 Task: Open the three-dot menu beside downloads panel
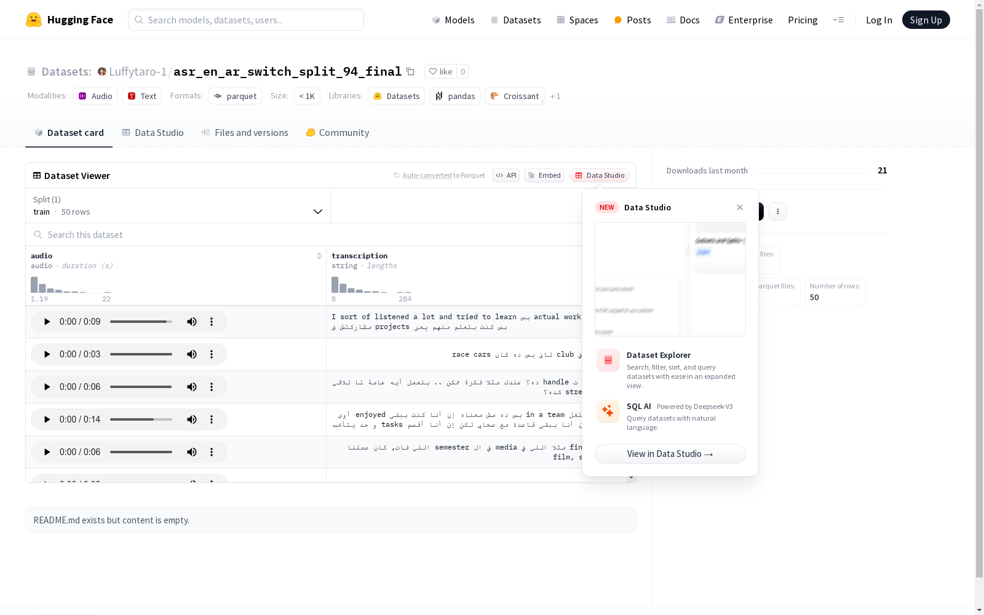(778, 212)
